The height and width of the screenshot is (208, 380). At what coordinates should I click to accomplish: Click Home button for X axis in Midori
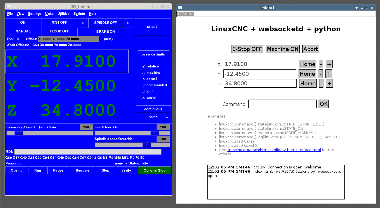tap(307, 64)
